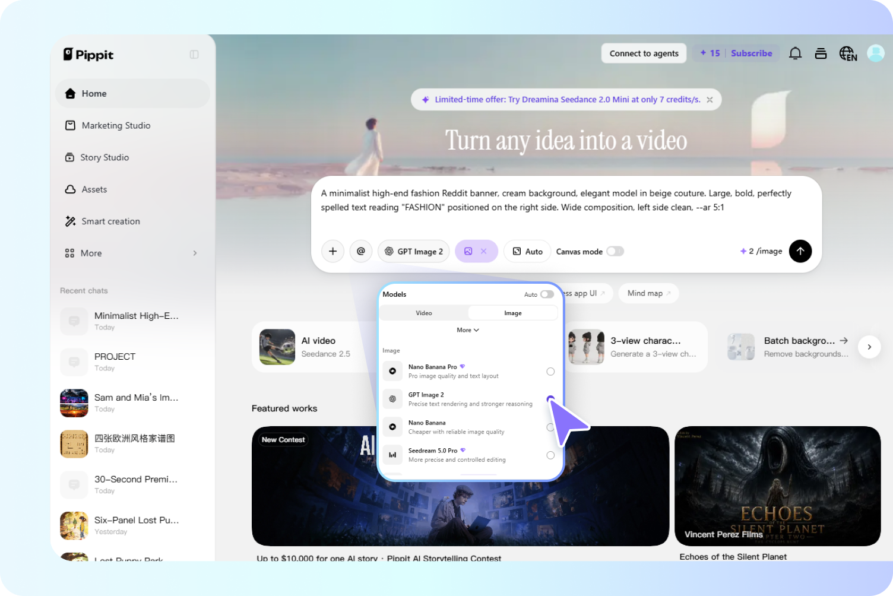
Task: Open the 3-view character card
Action: click(x=636, y=347)
